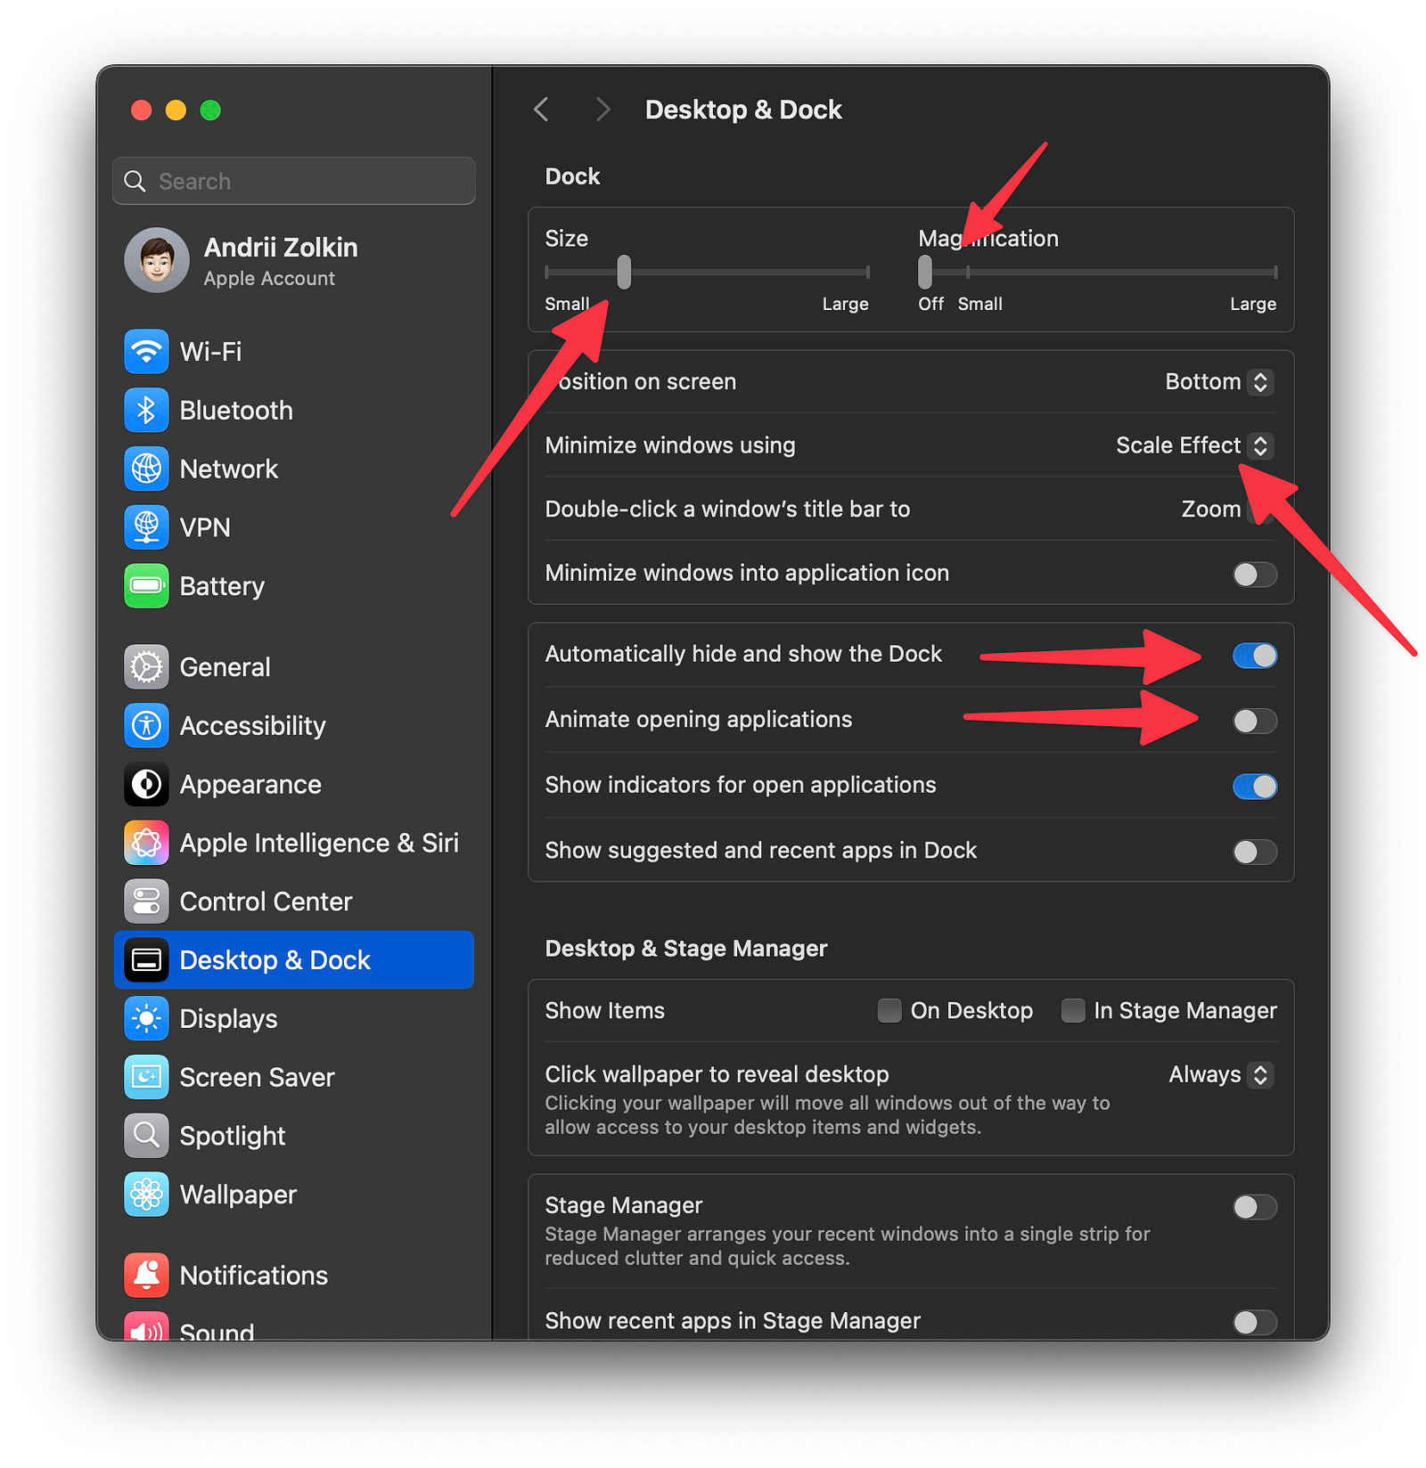
Task: Select the Accessibility icon
Action: [x=146, y=726]
